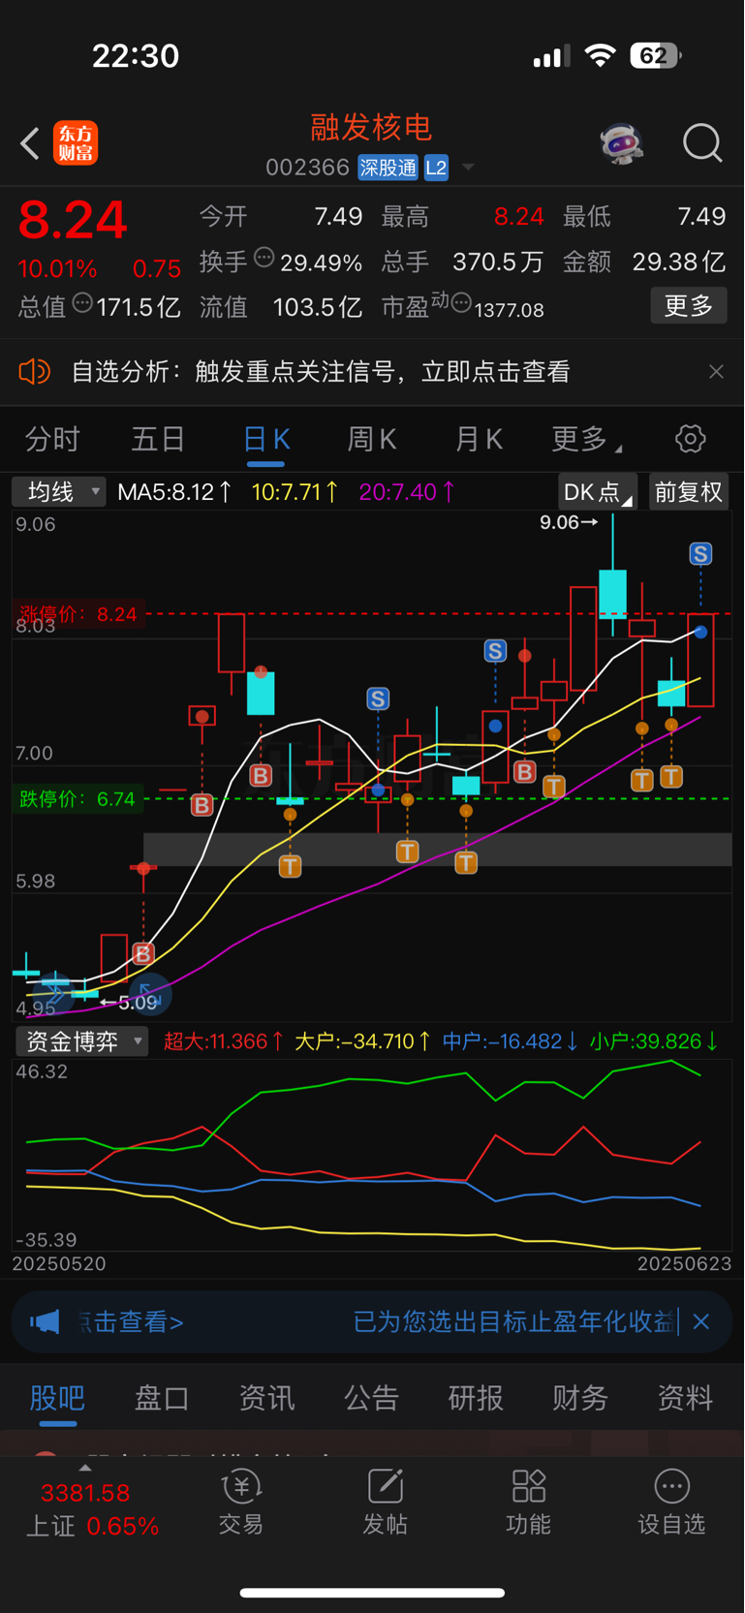Viewport: 745px width, 1613px height.
Task: Tap the 换手 info circle icon
Action: click(264, 258)
